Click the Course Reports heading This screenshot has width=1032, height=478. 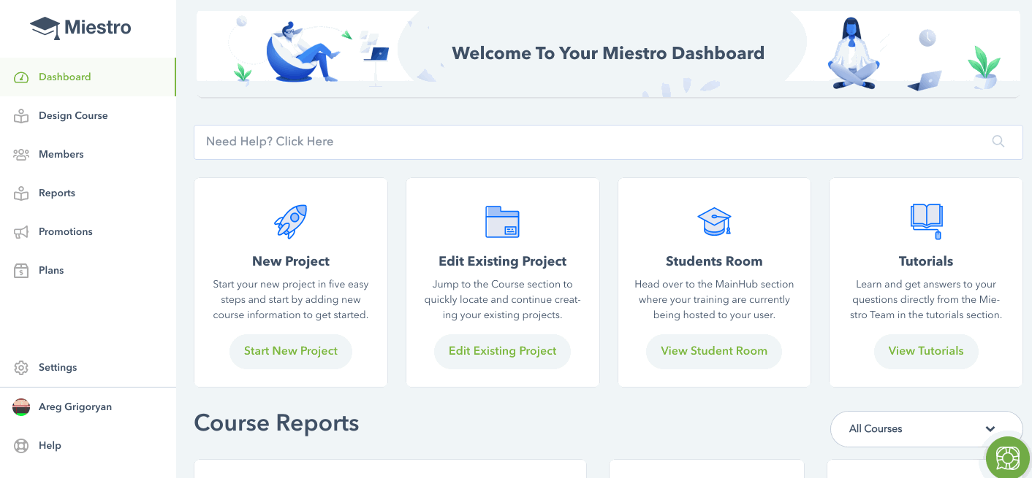(276, 423)
